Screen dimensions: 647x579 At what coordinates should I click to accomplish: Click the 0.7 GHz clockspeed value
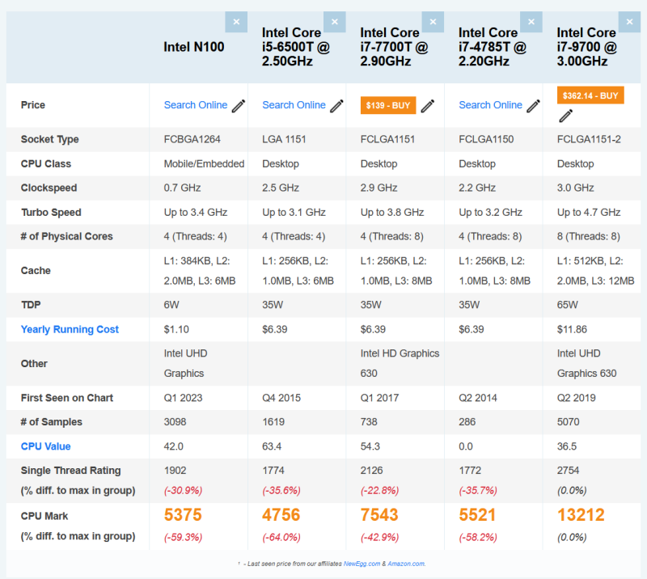182,188
